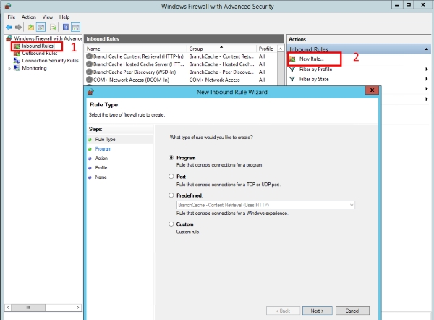This screenshot has height=320, width=434.
Task: Open the Action menu
Action: pos(29,17)
